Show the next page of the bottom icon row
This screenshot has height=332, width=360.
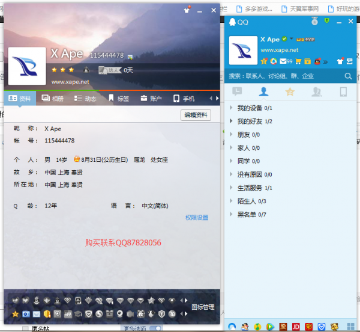186,313
